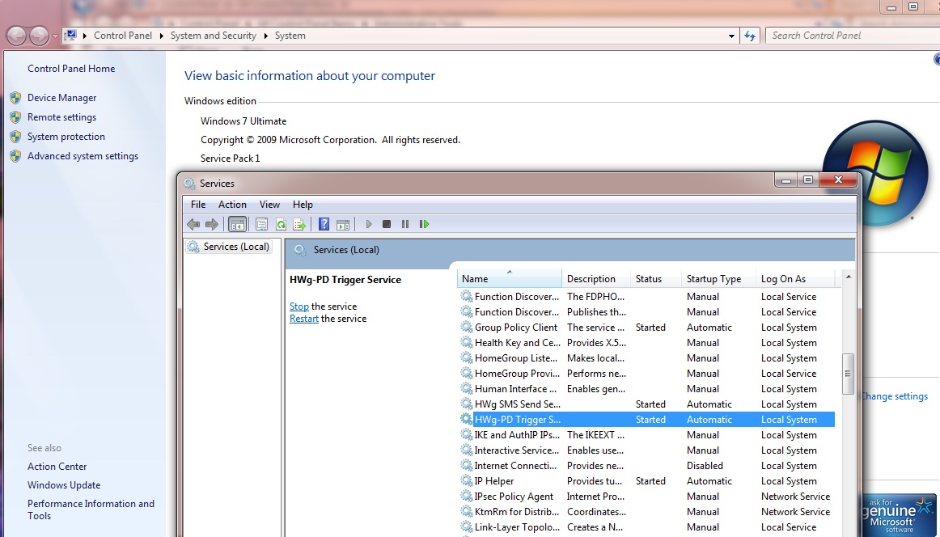Click gear icon of IPsec Policy Agent
This screenshot has height=537, width=940.
(466, 497)
